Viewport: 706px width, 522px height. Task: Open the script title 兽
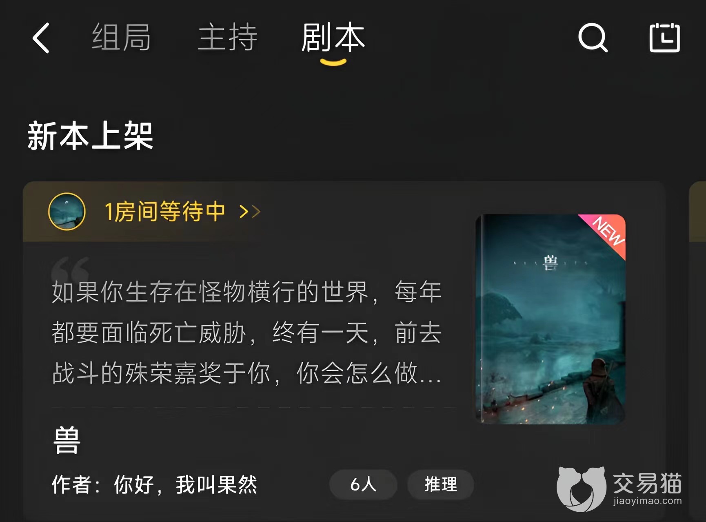pos(67,440)
